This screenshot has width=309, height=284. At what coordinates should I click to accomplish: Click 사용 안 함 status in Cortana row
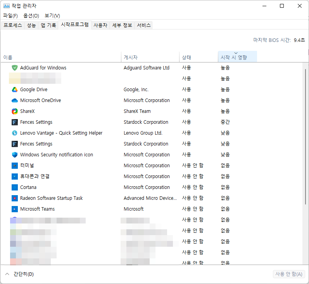193,187
